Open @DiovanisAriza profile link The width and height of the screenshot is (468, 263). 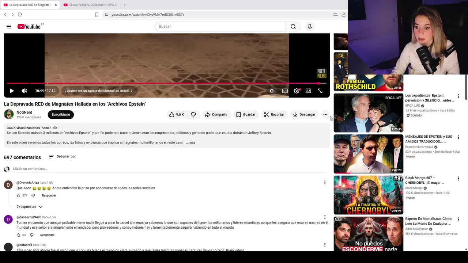point(27,183)
